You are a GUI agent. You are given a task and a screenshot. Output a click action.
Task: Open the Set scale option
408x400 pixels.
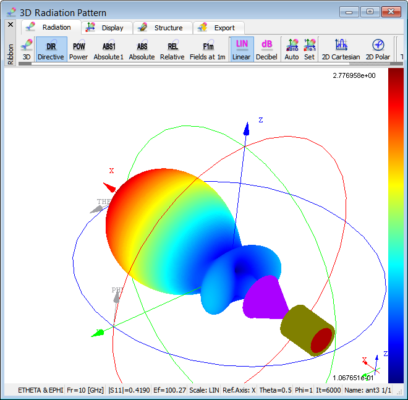pos(309,49)
